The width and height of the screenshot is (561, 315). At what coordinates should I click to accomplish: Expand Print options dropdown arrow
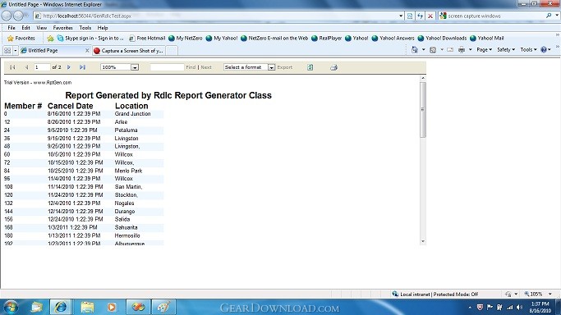pos(470,50)
